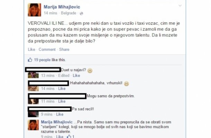Screen dimensions: 211x138
Task: Click Comment under the post
Action: point(47,49)
